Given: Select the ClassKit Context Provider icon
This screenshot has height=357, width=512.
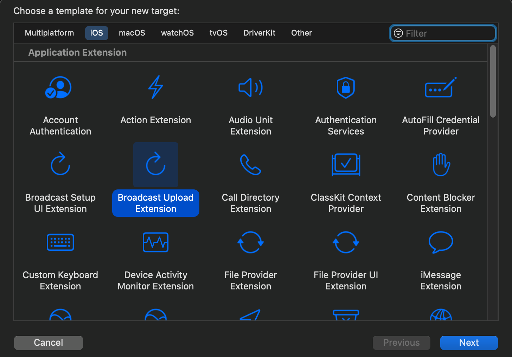Looking at the screenshot, I should tap(346, 165).
